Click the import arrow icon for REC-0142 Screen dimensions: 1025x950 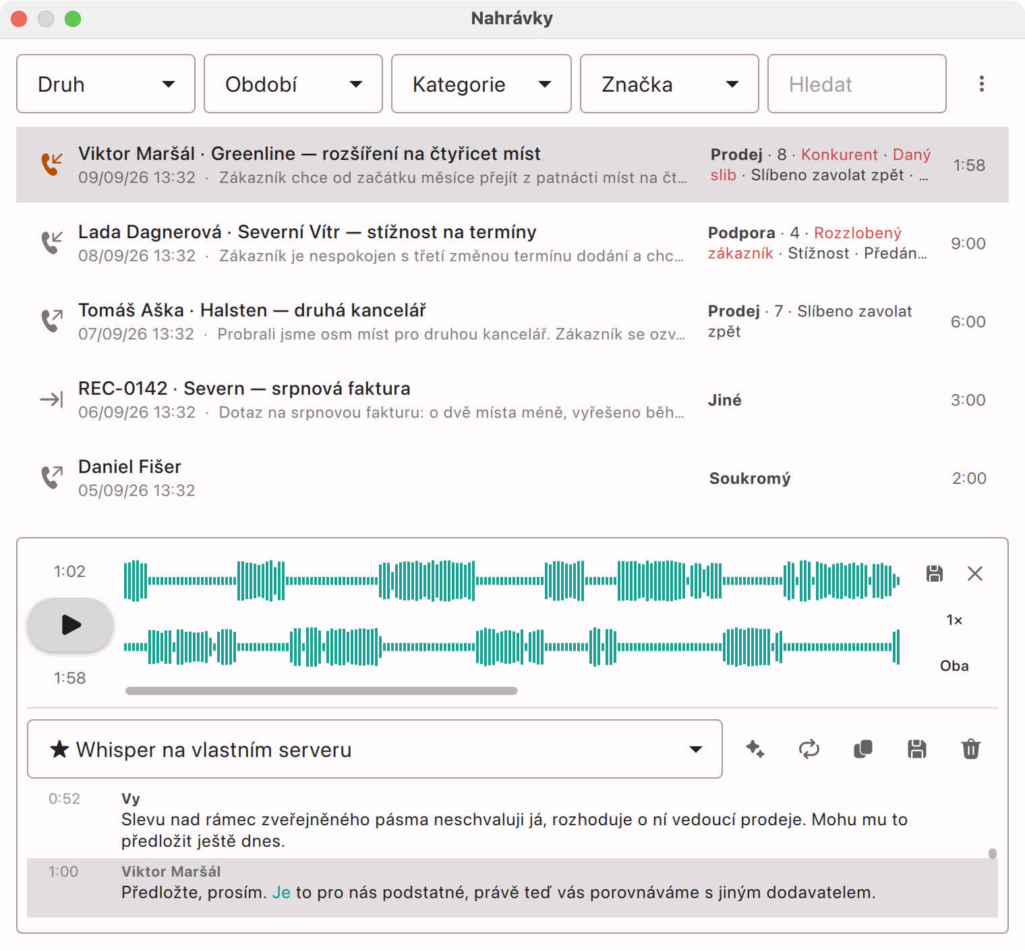pos(52,399)
